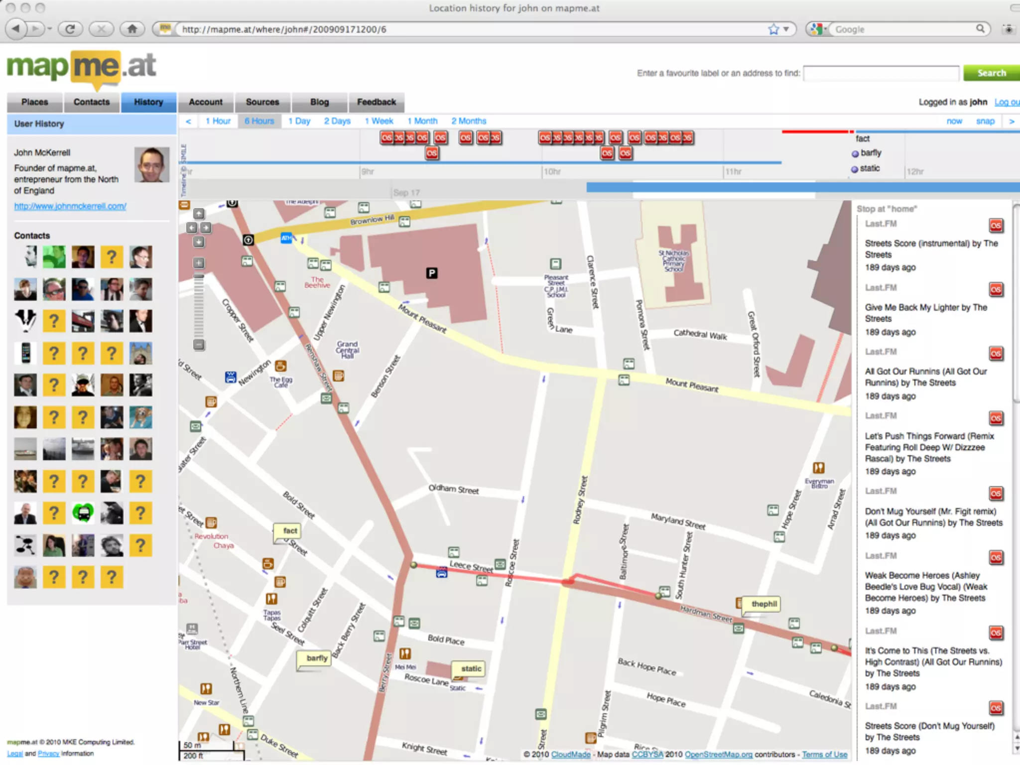
Task: Click the browser home button
Action: tap(132, 29)
